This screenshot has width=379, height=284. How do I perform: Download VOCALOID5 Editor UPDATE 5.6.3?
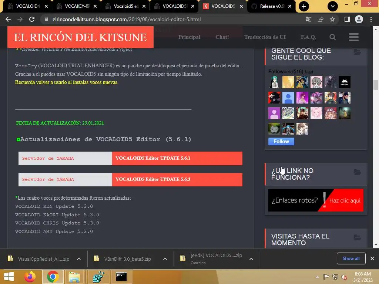[x=177, y=179]
